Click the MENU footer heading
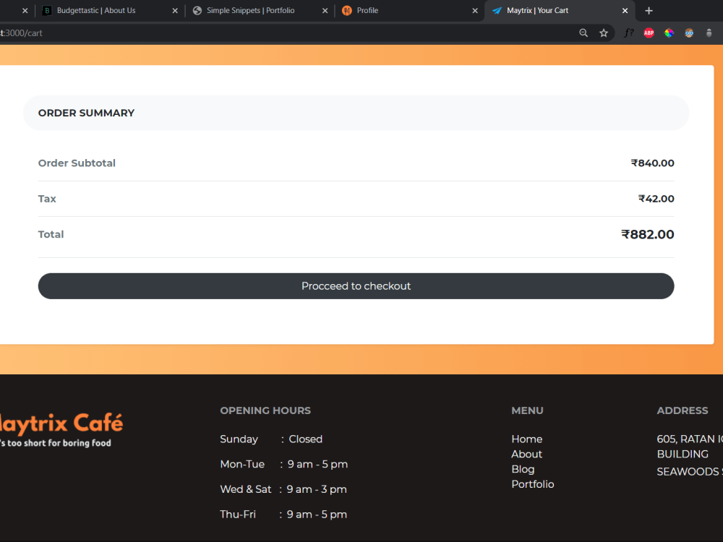 527,410
